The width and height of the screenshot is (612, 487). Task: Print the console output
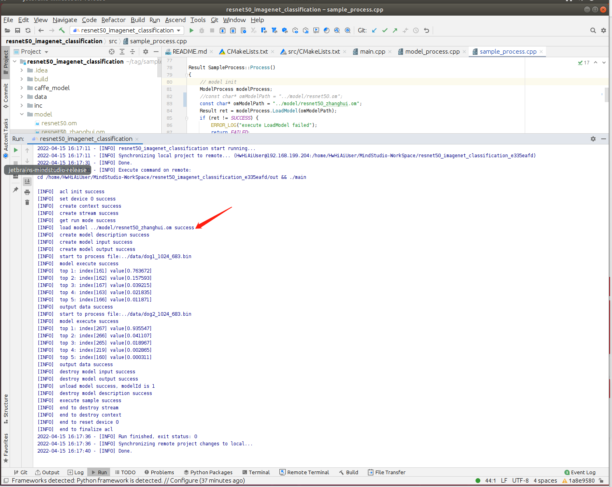click(x=27, y=192)
